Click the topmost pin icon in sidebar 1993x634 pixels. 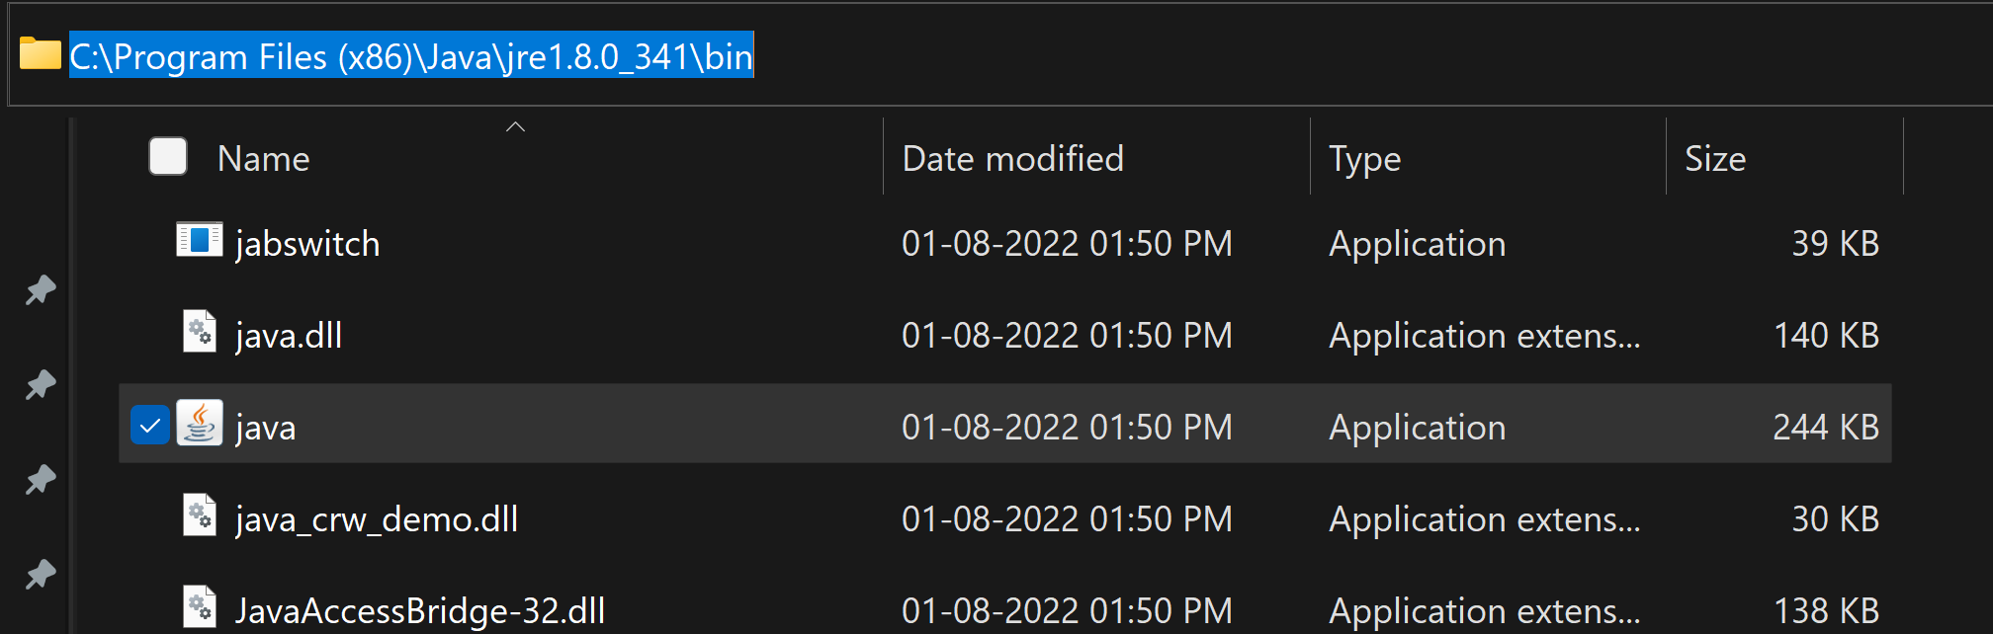click(41, 290)
